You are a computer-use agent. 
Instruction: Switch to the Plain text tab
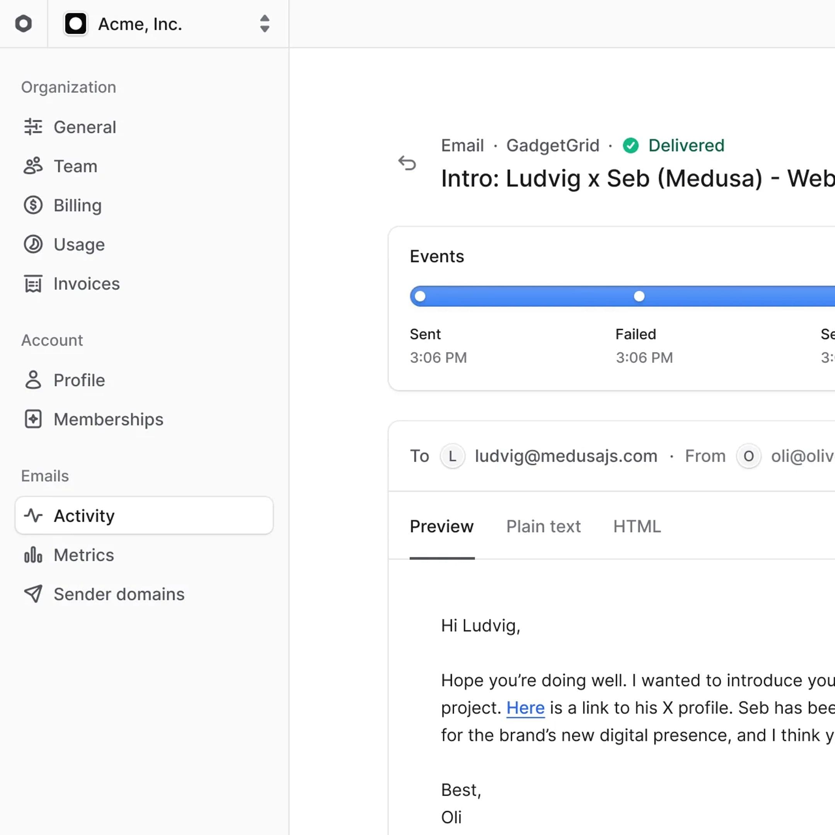pyautogui.click(x=543, y=527)
